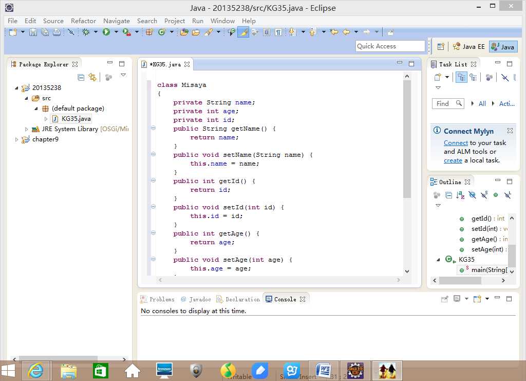Click the New Java Class icon

pos(162,32)
